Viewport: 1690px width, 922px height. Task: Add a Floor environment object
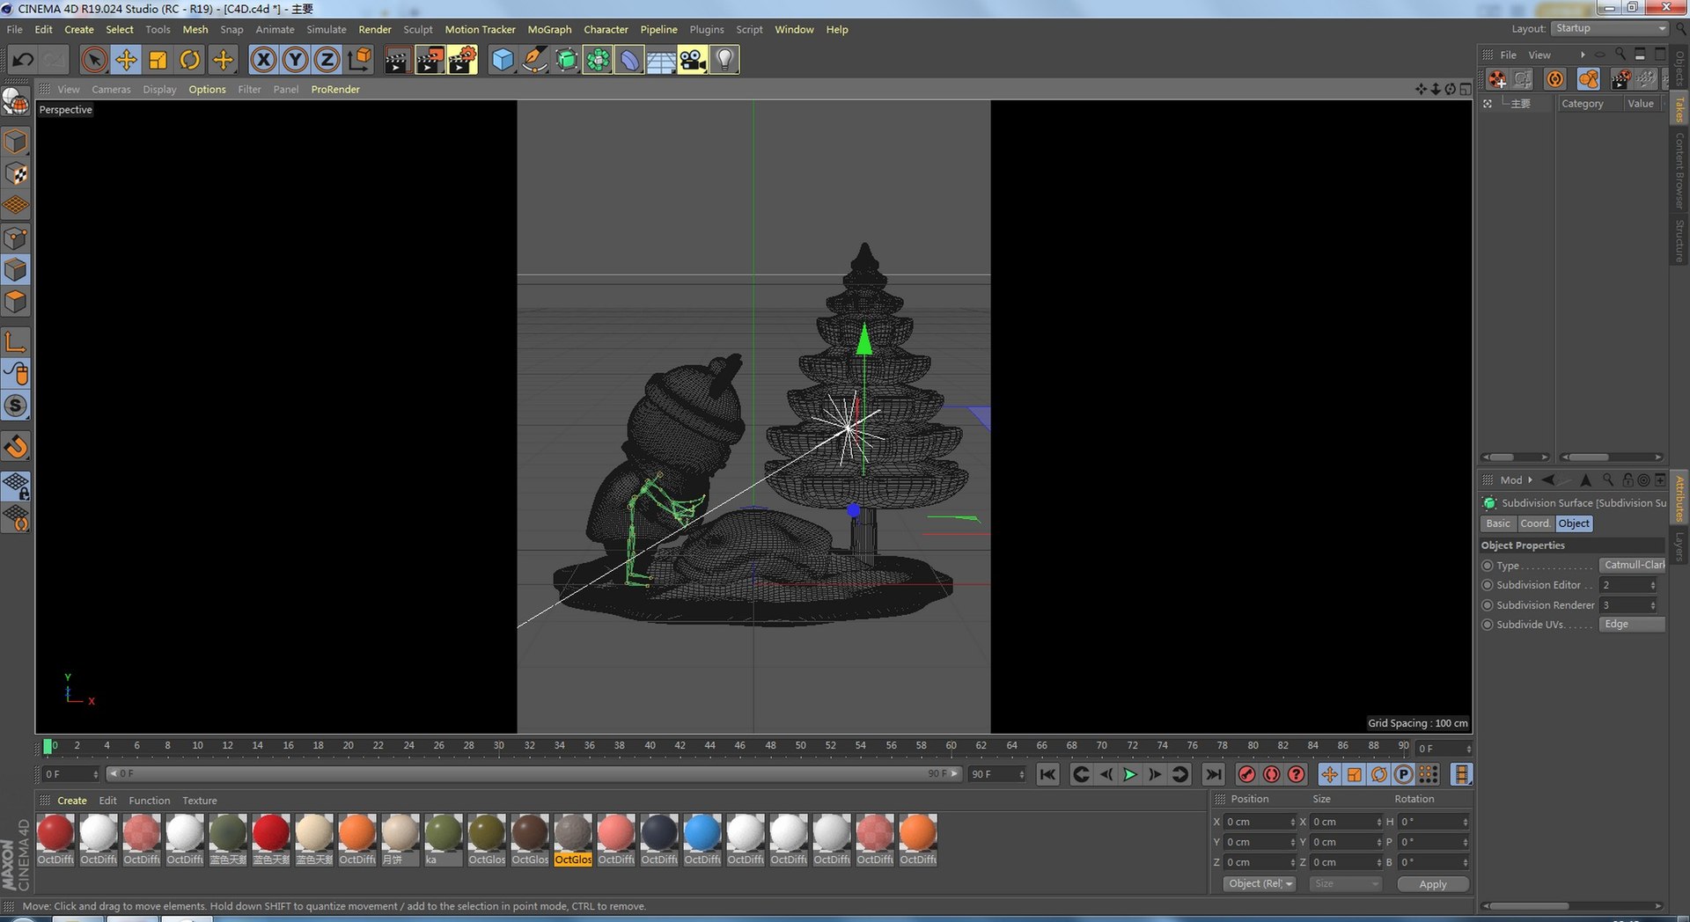(x=661, y=60)
